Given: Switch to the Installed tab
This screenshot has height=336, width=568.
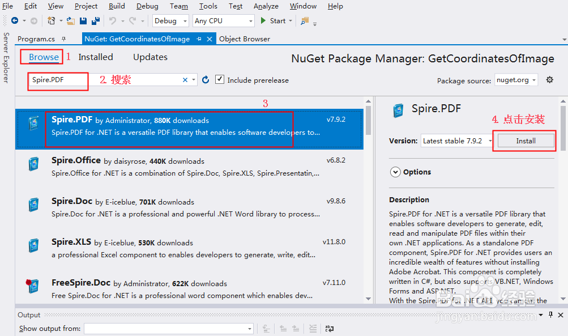Looking at the screenshot, I should point(96,57).
